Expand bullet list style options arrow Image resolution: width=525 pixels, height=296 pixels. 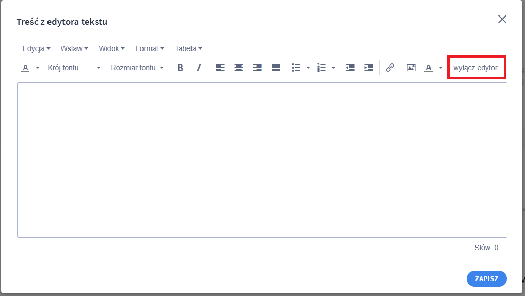point(308,68)
